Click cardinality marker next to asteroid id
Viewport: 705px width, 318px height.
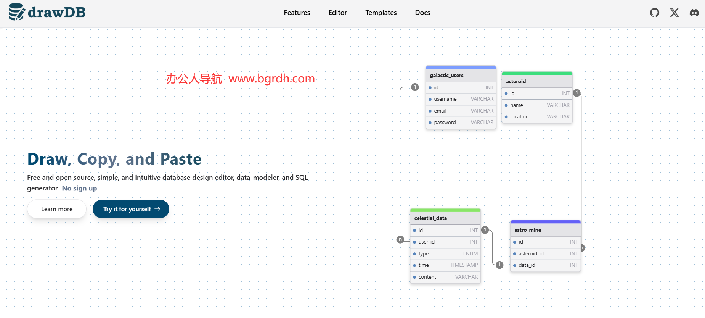[x=577, y=93]
